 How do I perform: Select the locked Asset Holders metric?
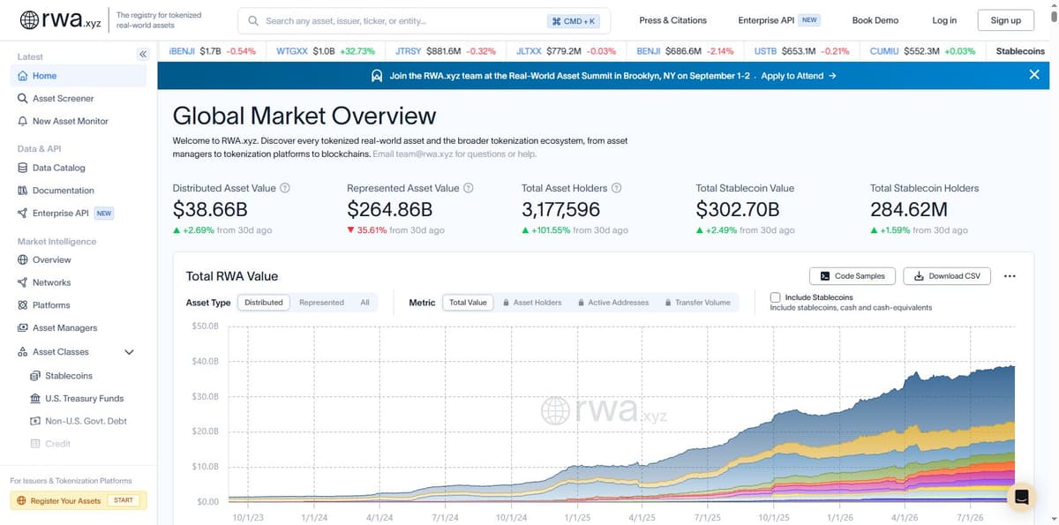pos(532,303)
